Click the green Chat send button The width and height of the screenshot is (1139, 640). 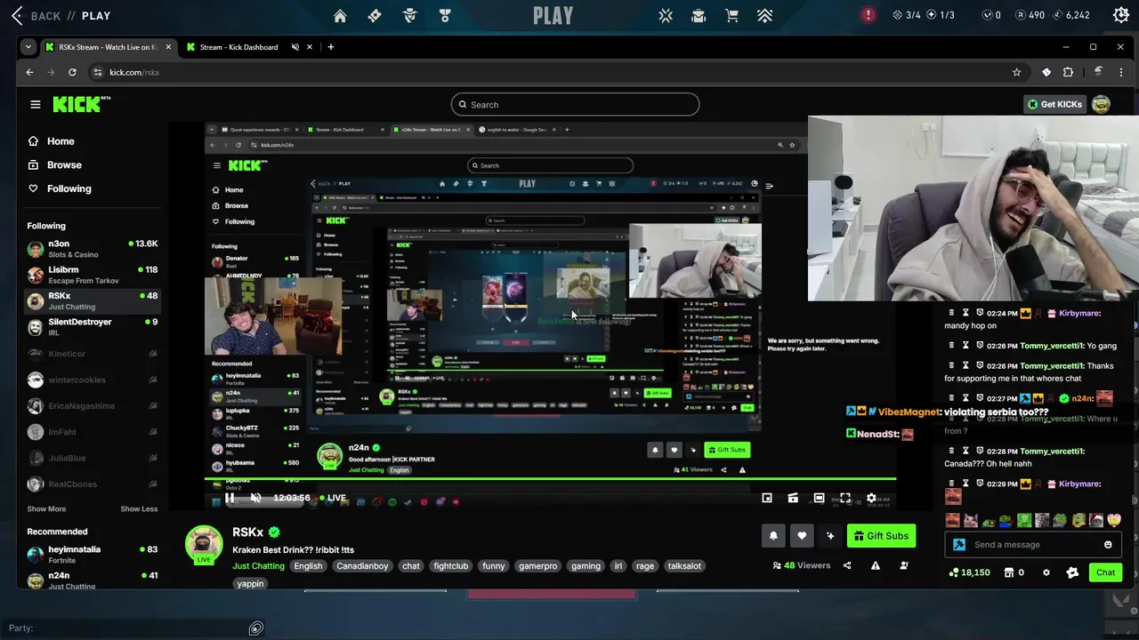[x=1105, y=572]
